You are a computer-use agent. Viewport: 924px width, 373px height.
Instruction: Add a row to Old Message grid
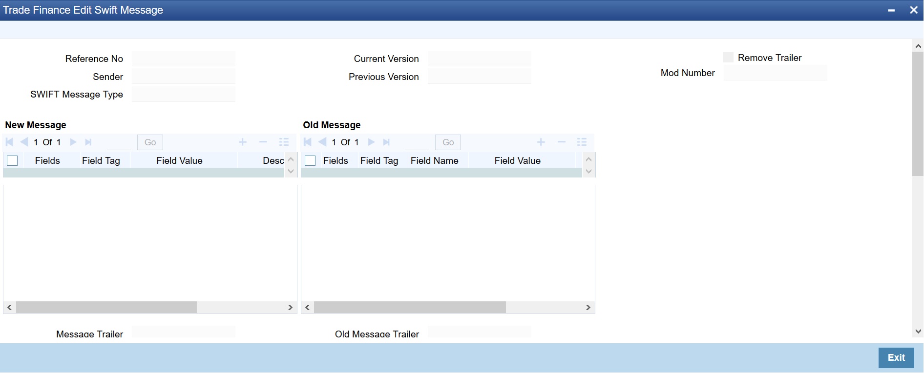pyautogui.click(x=541, y=142)
